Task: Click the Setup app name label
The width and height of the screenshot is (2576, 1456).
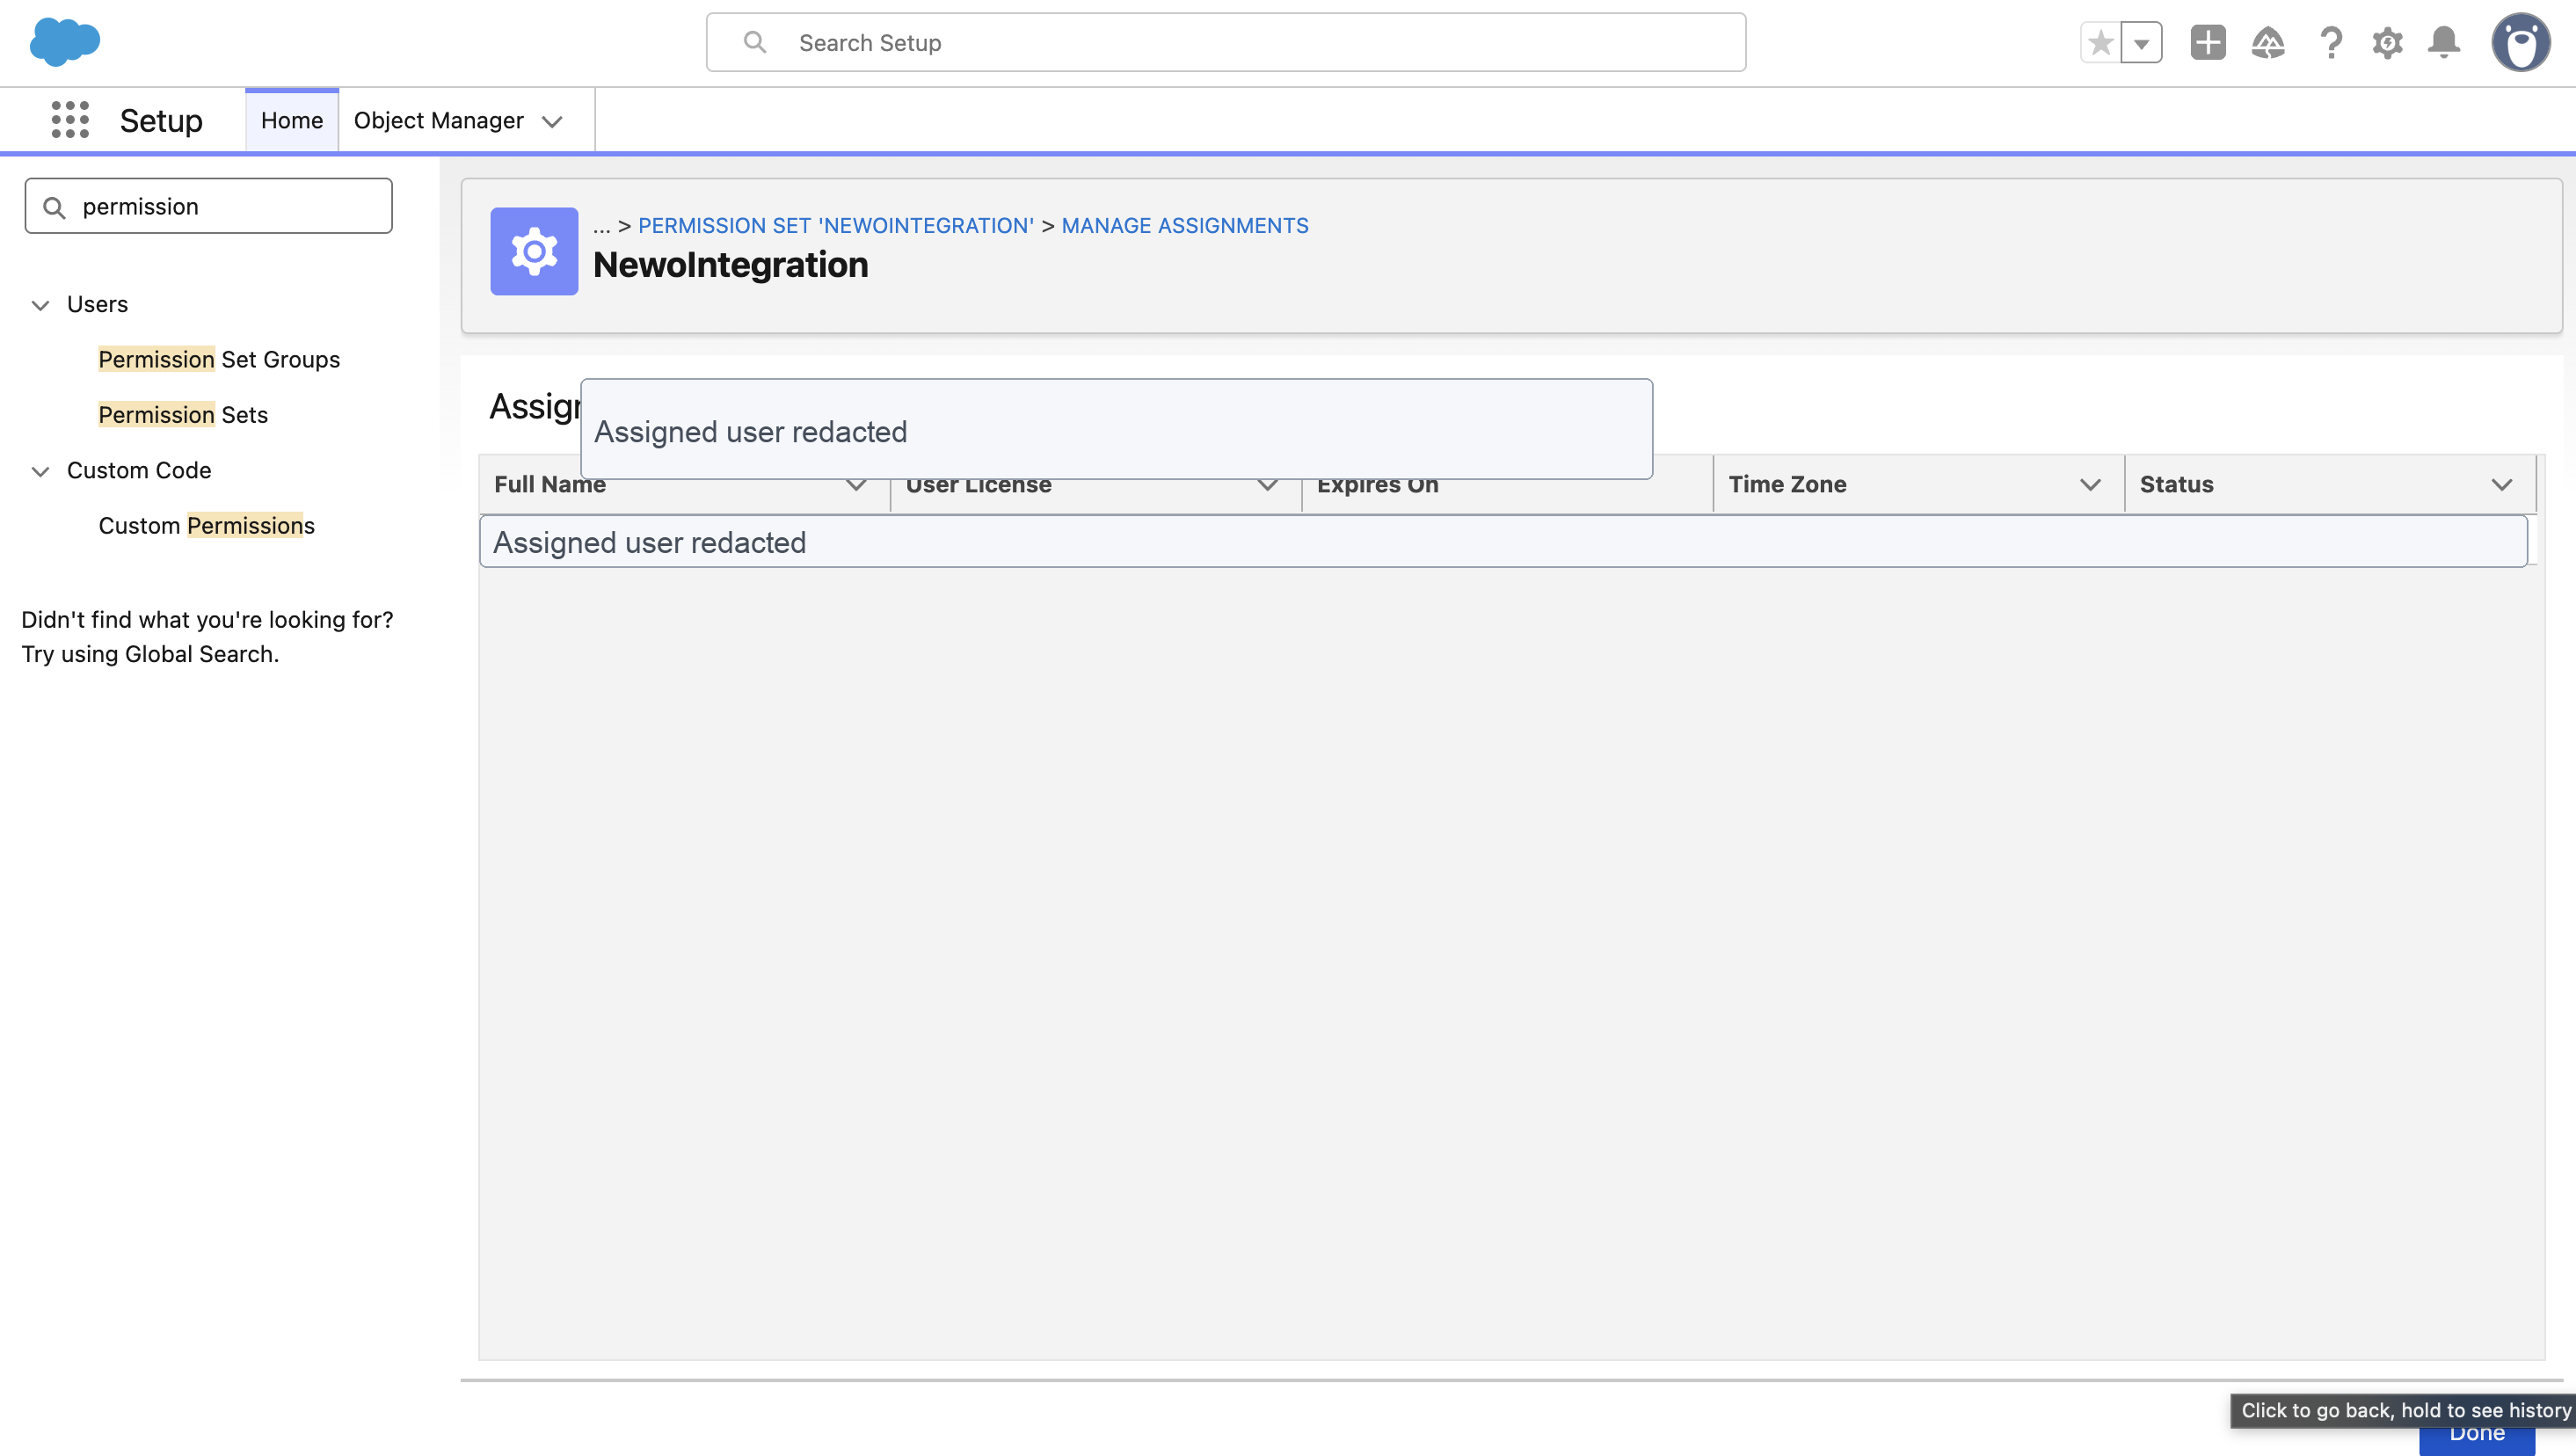Action: click(161, 121)
